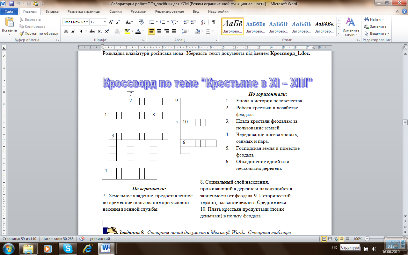
Task: Apply superscript formatting (x²)
Action: [x=107, y=31]
